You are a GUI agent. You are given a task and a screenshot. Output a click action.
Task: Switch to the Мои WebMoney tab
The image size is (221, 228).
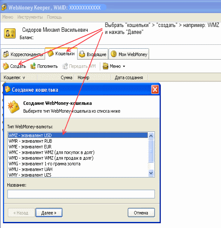(129, 54)
